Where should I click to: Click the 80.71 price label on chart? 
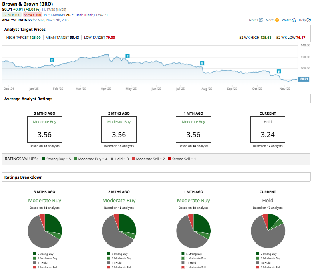tap(304, 79)
